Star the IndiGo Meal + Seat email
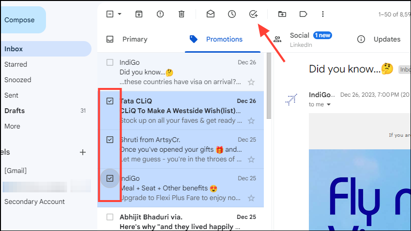 tap(251, 198)
